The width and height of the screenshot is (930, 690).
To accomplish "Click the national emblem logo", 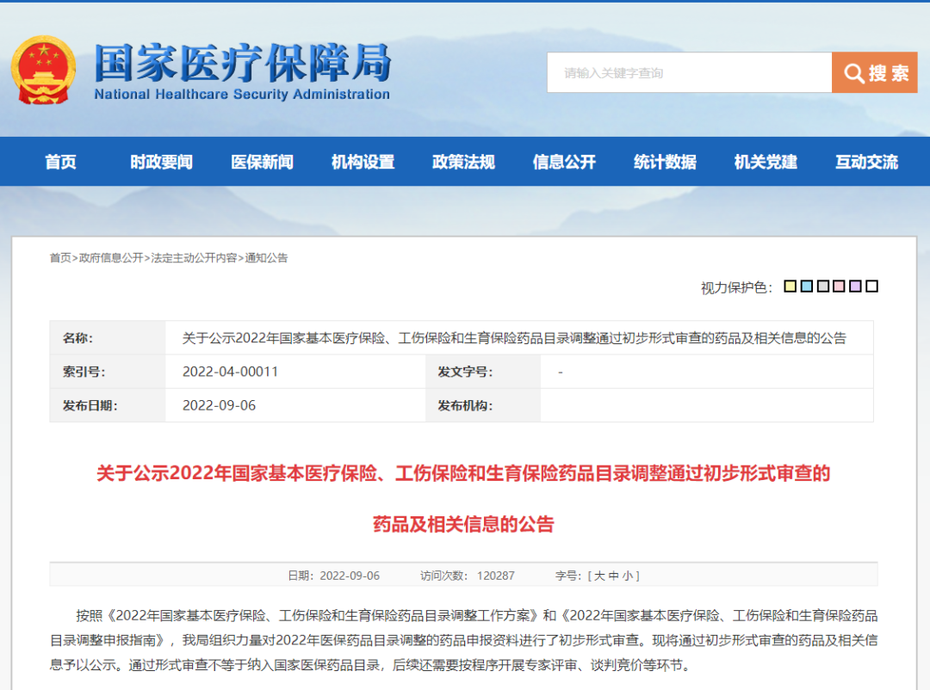I will point(42,71).
